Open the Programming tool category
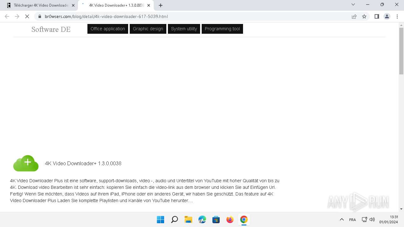Image resolution: width=404 pixels, height=227 pixels. point(222,29)
